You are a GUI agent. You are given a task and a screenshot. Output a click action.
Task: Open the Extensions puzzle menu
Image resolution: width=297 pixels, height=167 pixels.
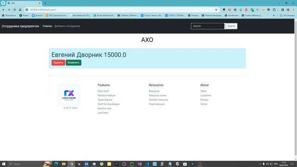274,10
